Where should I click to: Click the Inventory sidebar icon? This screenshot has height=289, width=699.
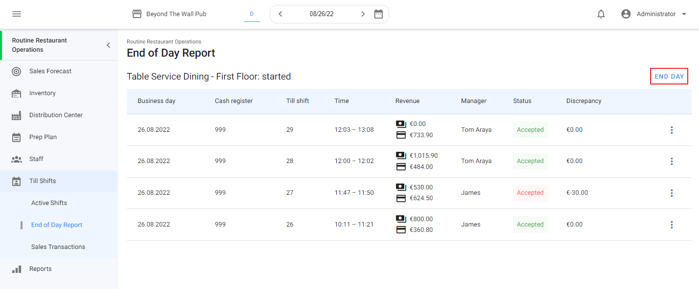click(x=16, y=93)
